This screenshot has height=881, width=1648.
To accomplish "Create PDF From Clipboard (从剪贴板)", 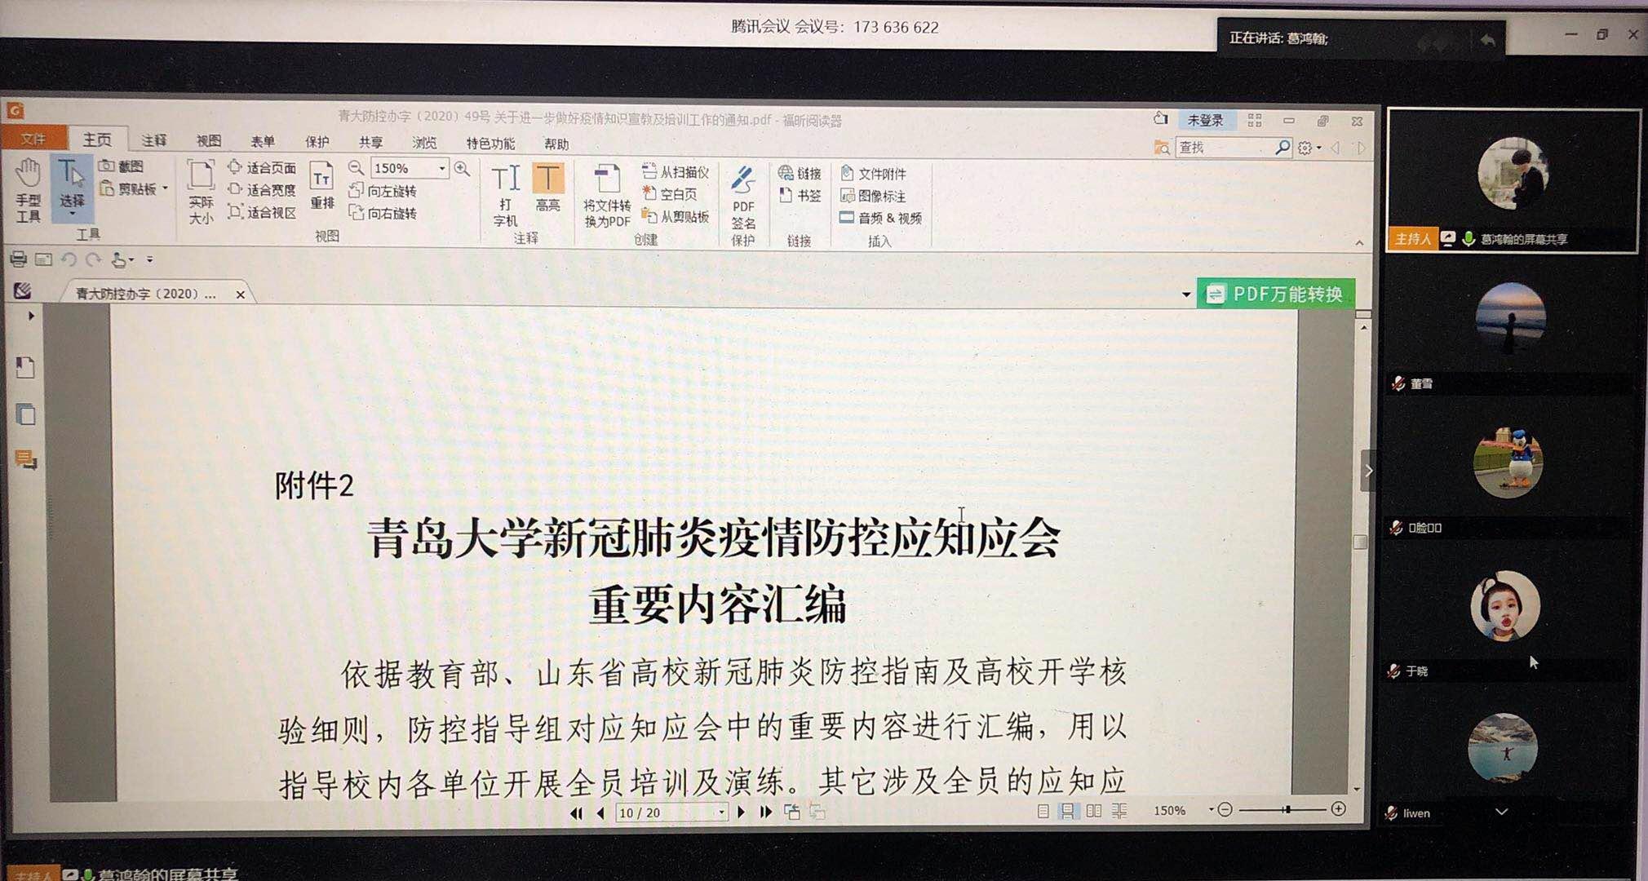I will [x=675, y=216].
